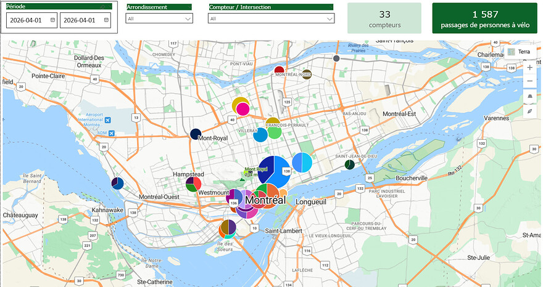Click the Rte 132 road label

tap(455, 171)
